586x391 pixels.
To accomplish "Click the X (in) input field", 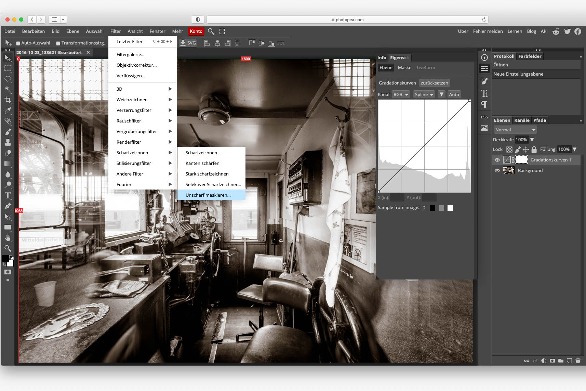I will click(x=397, y=197).
